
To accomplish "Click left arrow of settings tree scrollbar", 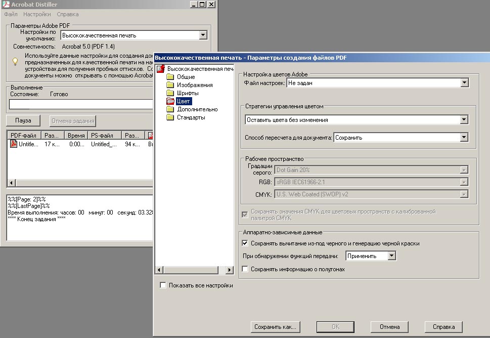I will (159, 270).
